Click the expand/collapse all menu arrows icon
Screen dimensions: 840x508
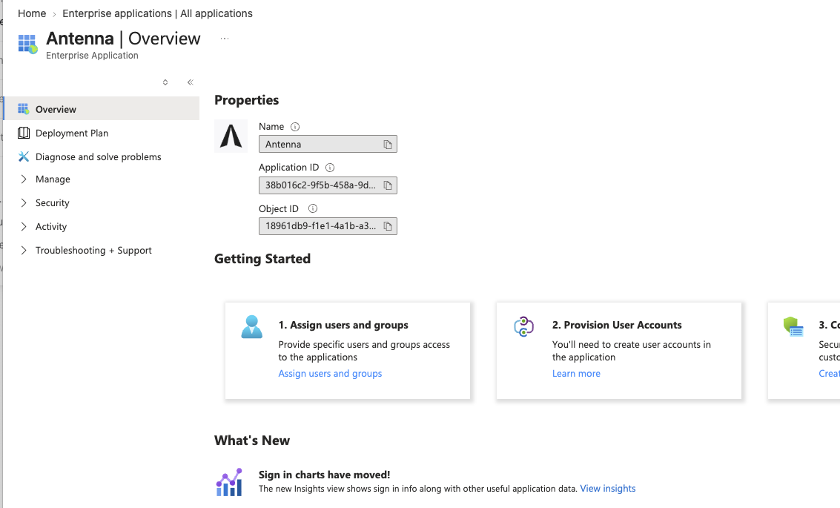point(165,82)
